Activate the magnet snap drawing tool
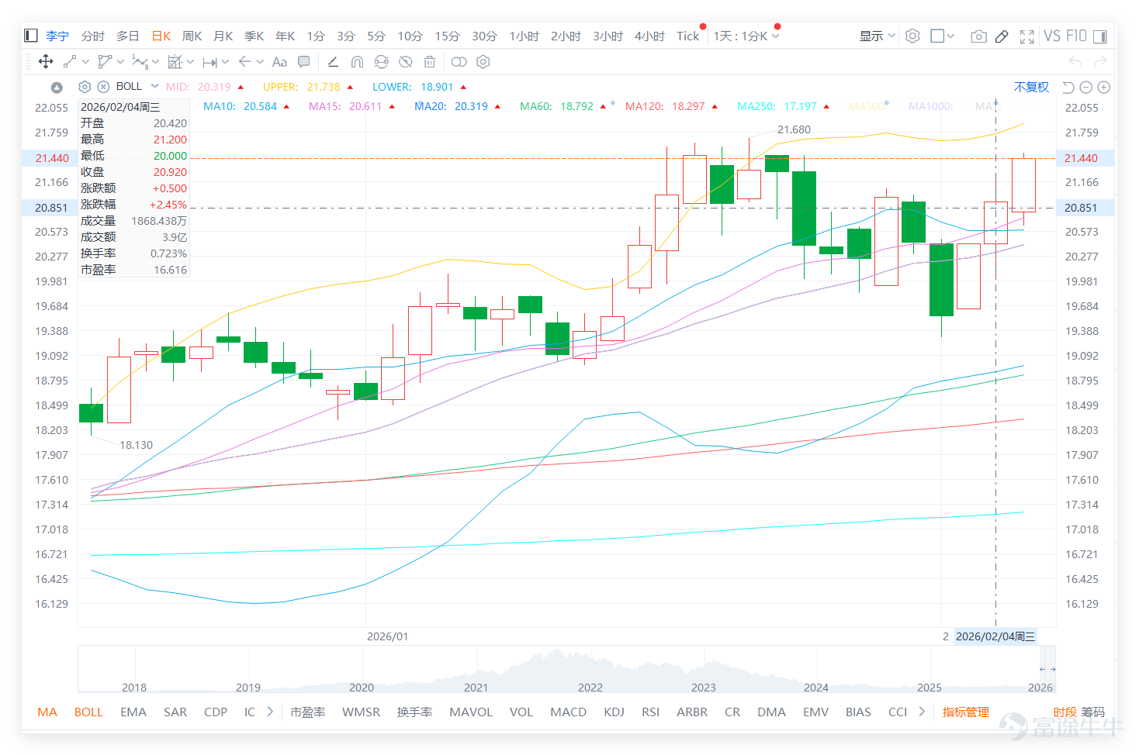 [x=357, y=62]
